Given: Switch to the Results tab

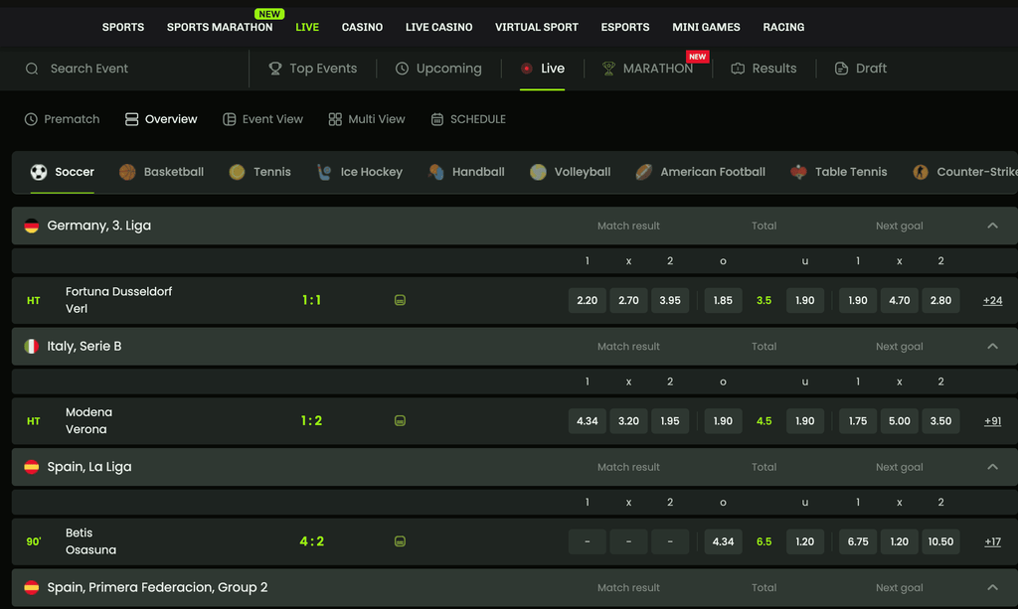Looking at the screenshot, I should point(763,69).
